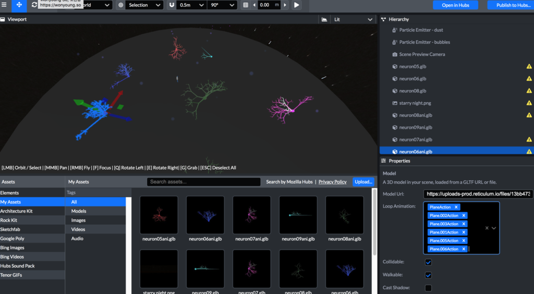Image resolution: width=534 pixels, height=294 pixels.
Task: Click warning icon on neuron08.glb row
Action: 529,91
